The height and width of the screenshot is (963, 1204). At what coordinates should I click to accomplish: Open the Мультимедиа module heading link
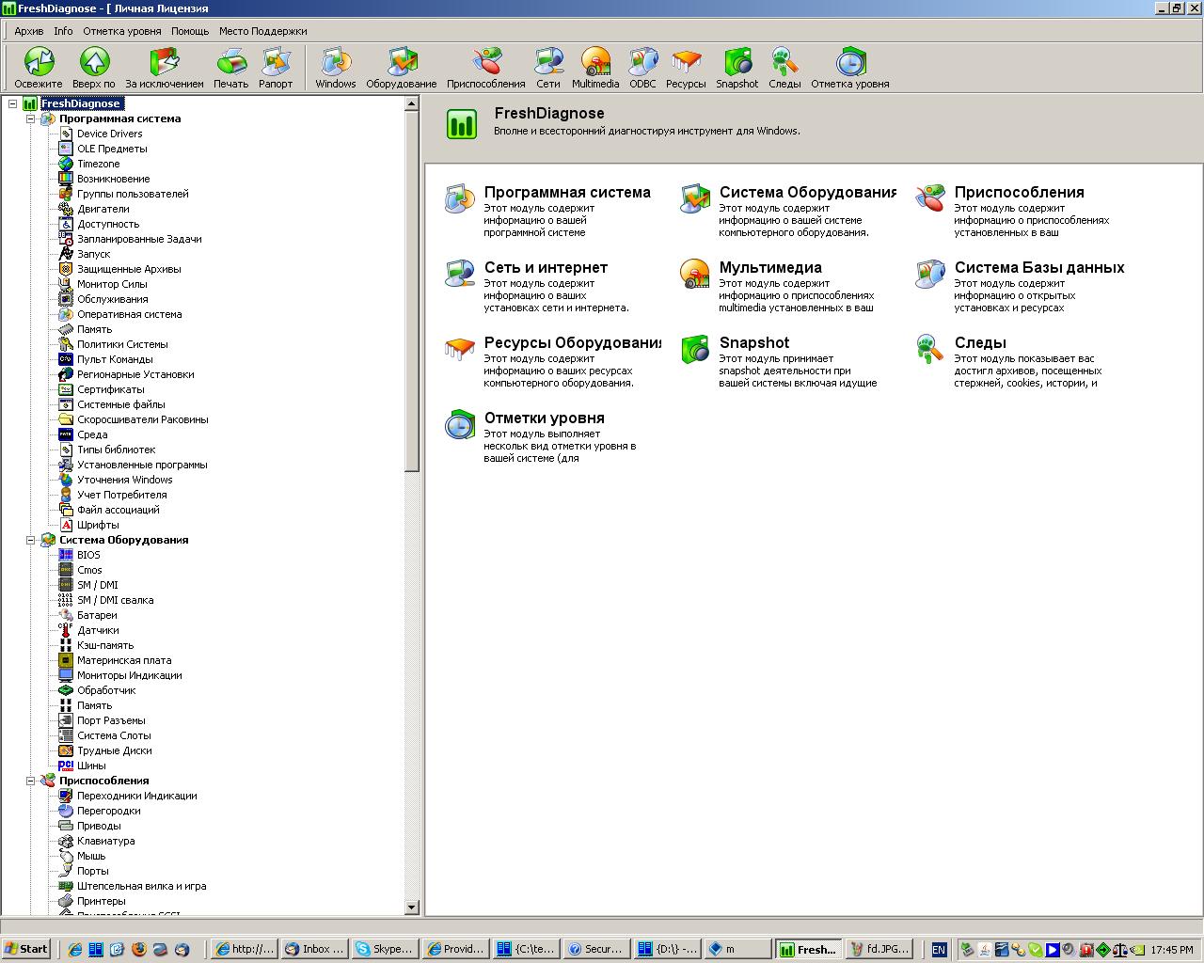tap(770, 267)
